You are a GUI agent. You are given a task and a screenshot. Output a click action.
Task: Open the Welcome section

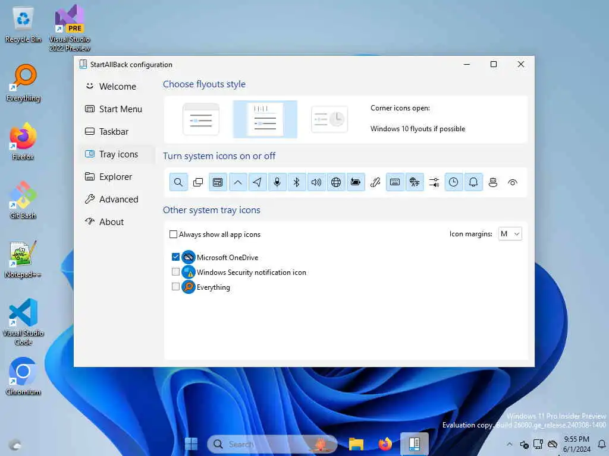[117, 87]
